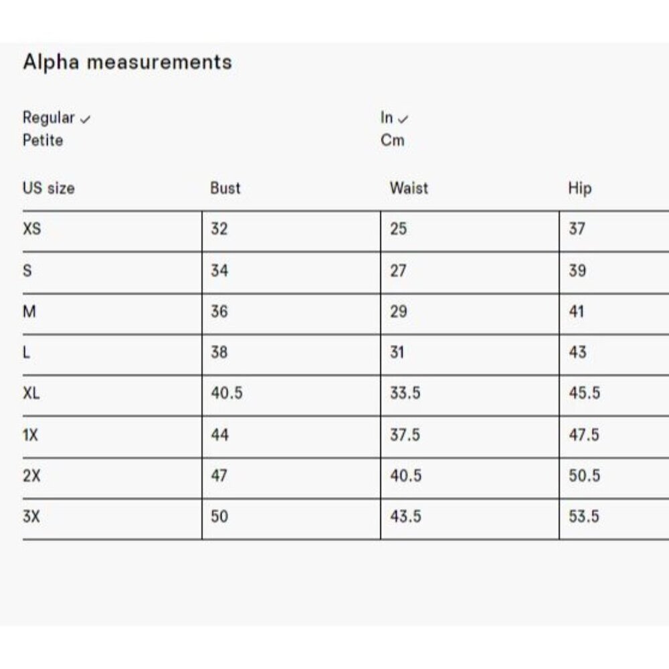The height and width of the screenshot is (669, 669).
Task: Select the Regular fit option
Action: (49, 118)
